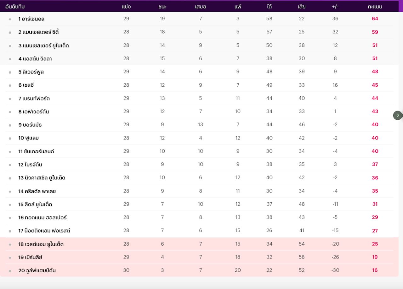Click the status dot next to Liverpool (ลิเวอร์พูล)
Screen dimensions: 403x289
(10, 72)
